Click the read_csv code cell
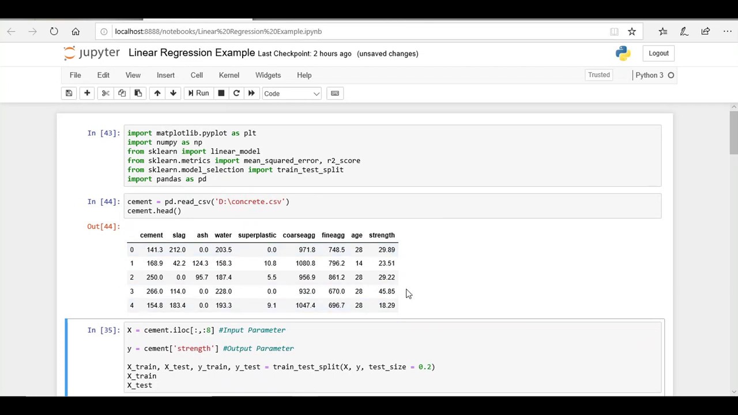The height and width of the screenshot is (415, 738). [x=393, y=206]
